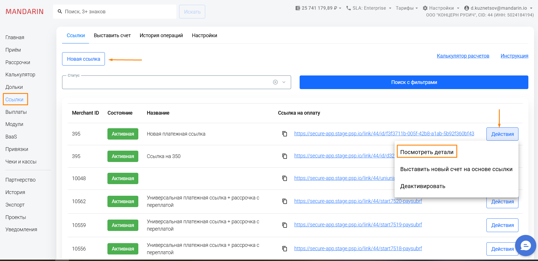Open the Калькулятор расчетов link

pyautogui.click(x=463, y=56)
